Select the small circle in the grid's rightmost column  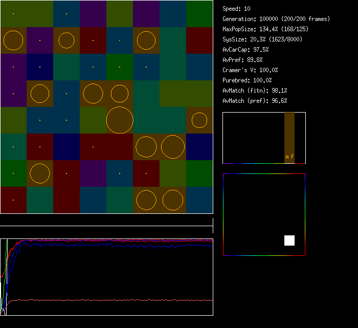199,120
